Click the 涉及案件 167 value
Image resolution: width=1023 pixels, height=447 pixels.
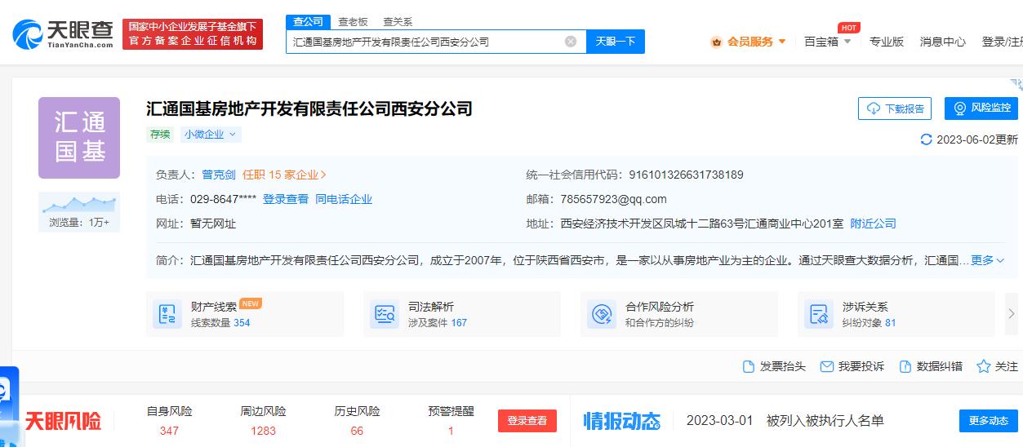coord(459,323)
